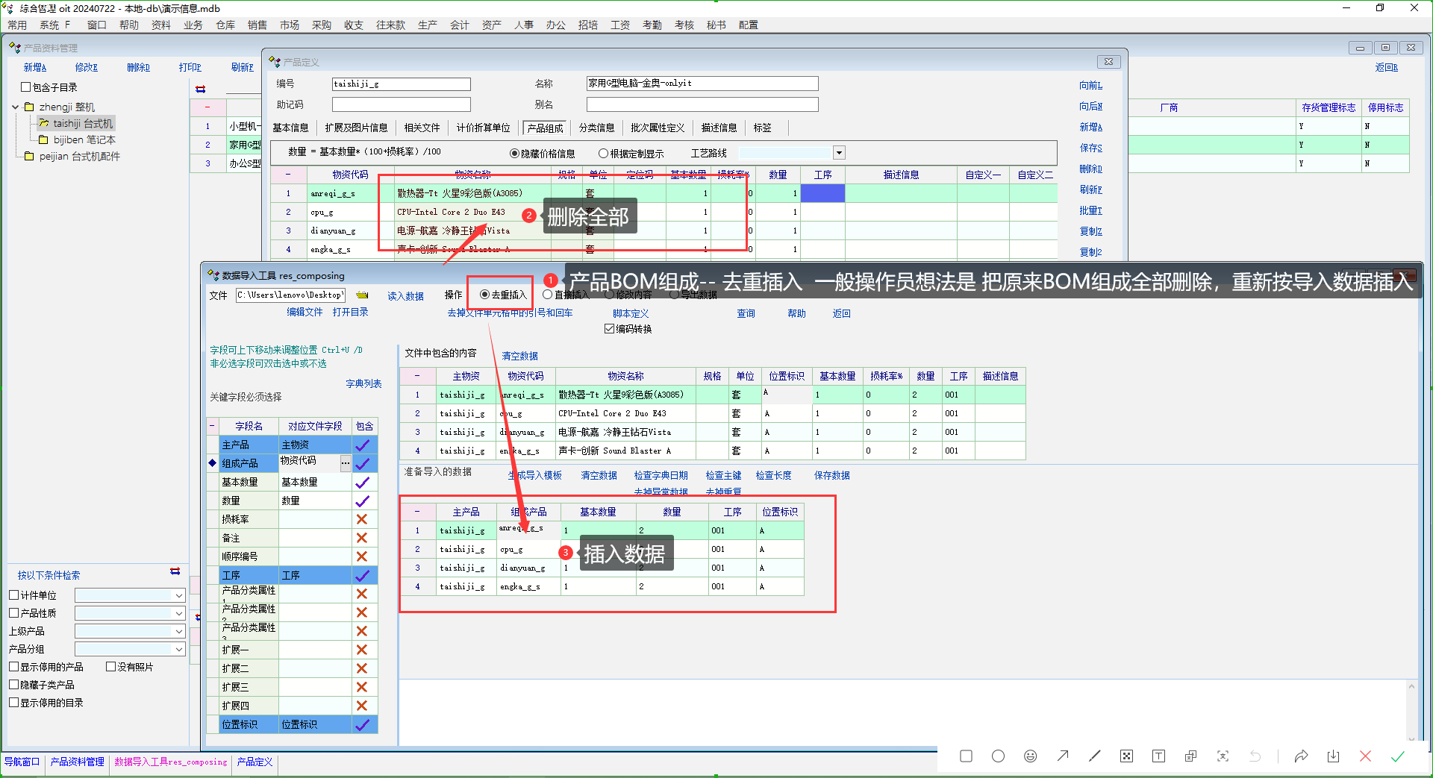Image resolution: width=1433 pixels, height=778 pixels.
Task: Open the 仓库 menu
Action: pos(225,25)
